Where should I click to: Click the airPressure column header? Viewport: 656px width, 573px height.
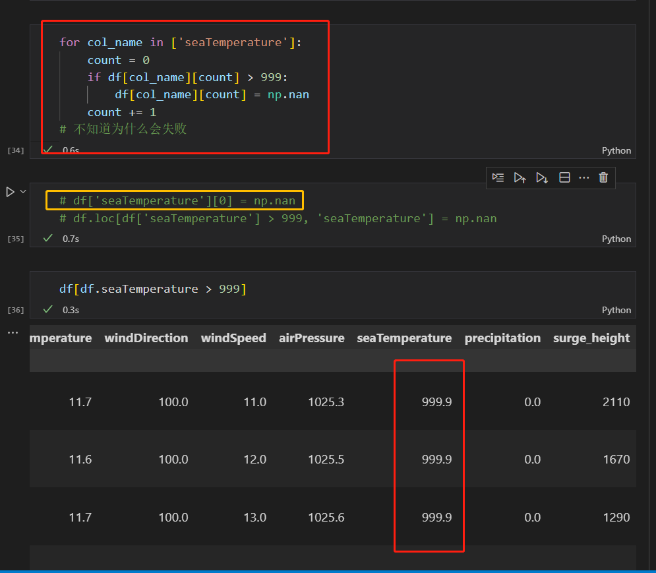311,338
